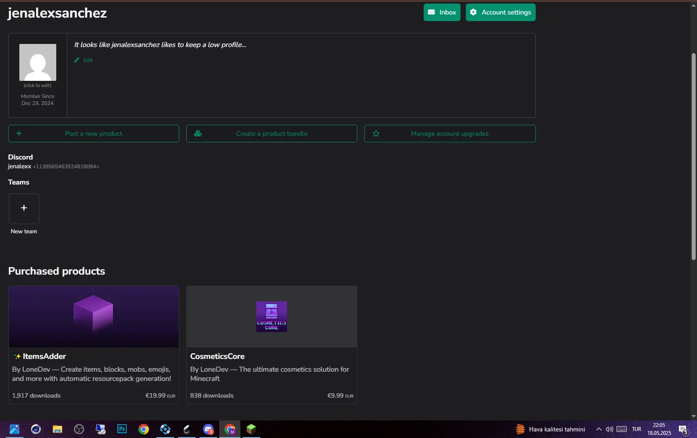This screenshot has width=697, height=438.
Task: Open the volume control in the tray
Action: [609, 429]
